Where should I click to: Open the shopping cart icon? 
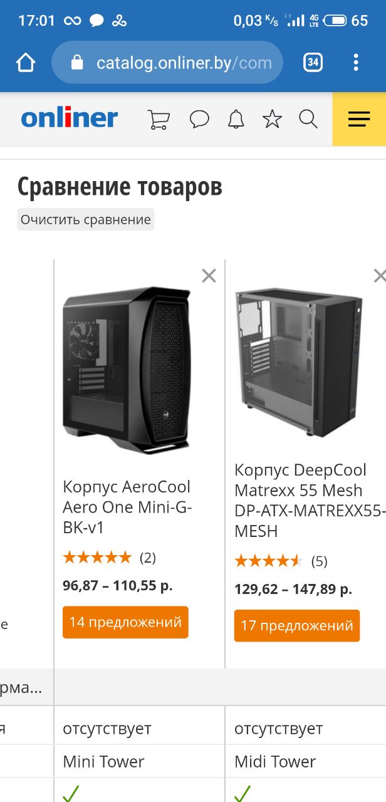pos(159,119)
